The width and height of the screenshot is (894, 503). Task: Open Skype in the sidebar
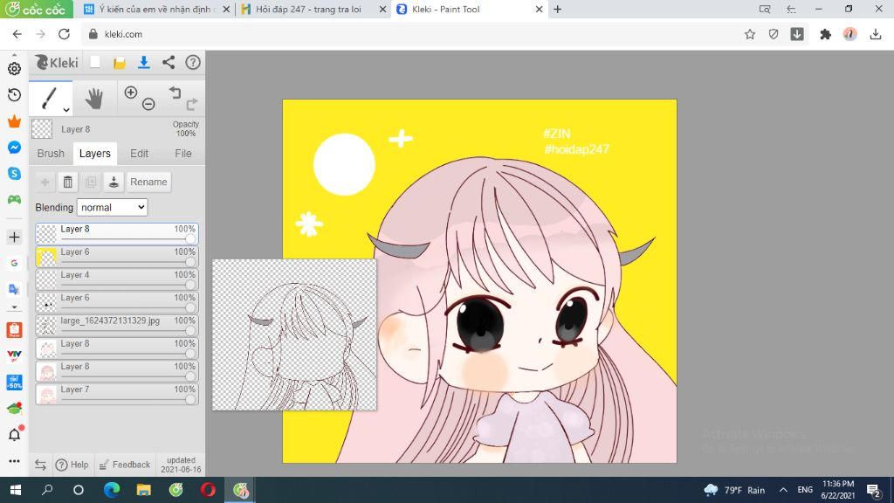point(14,174)
